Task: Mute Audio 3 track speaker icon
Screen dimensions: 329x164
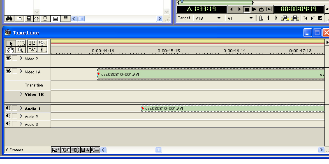Action: (8, 124)
